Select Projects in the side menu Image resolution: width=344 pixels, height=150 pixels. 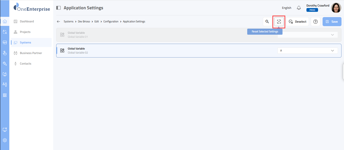pyautogui.click(x=25, y=32)
